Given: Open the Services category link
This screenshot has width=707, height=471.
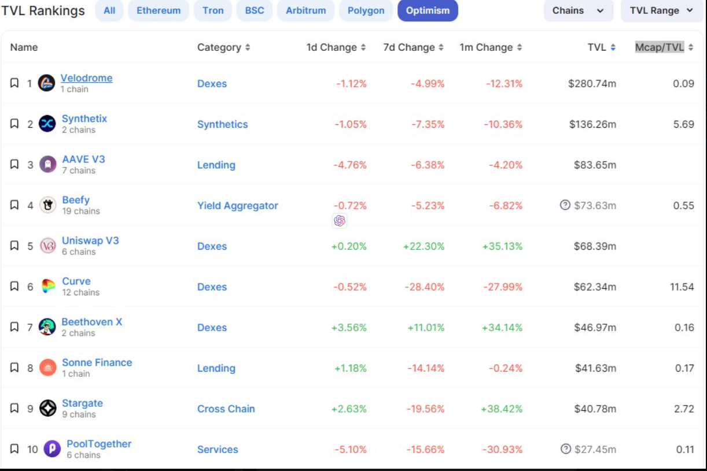Looking at the screenshot, I should click(218, 449).
